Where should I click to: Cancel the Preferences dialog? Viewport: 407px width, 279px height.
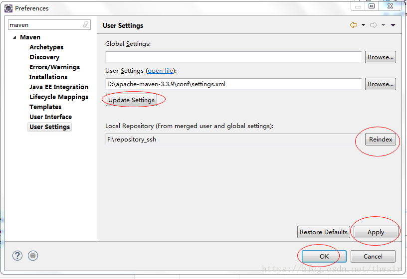[373, 256]
